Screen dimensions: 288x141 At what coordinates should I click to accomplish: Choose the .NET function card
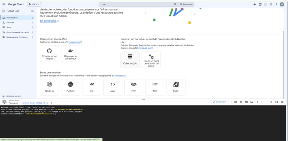click(x=155, y=87)
